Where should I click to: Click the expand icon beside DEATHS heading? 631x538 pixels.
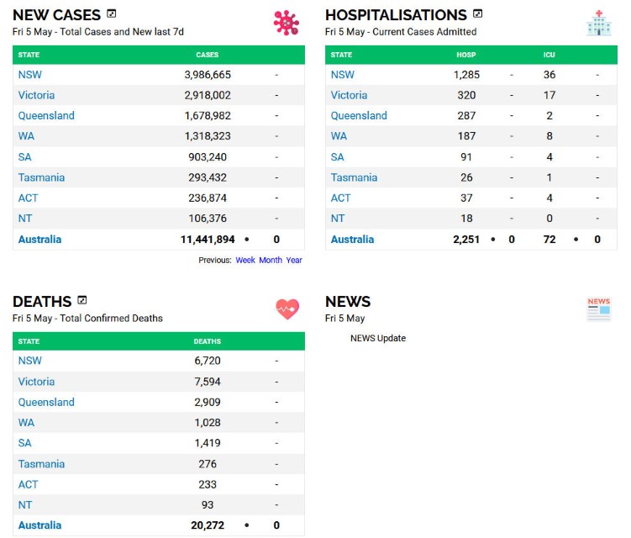coord(82,300)
